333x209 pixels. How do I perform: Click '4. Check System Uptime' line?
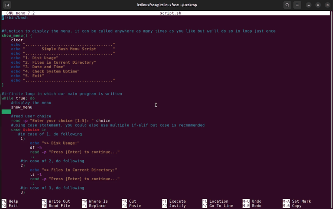45,71
